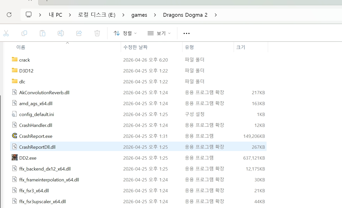Open the crack folder
The image size is (342, 208).
click(25, 60)
